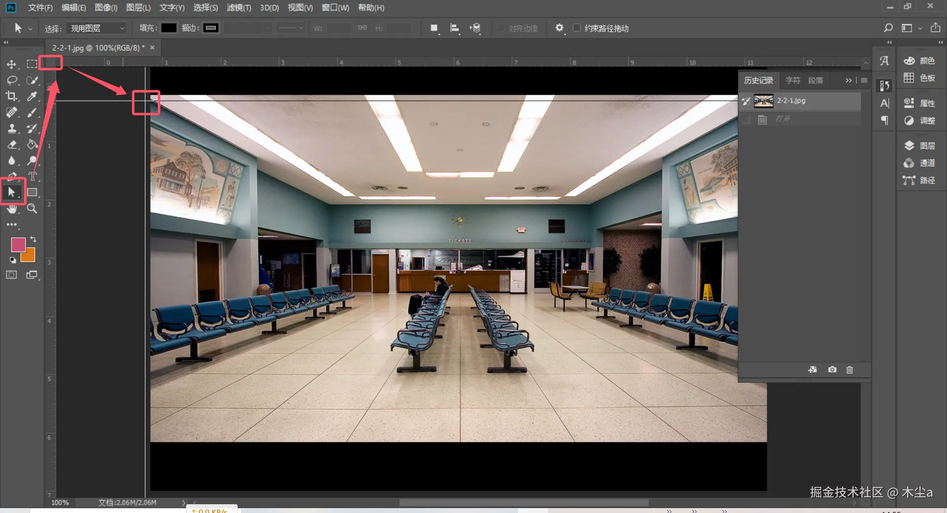Reset to default foreground and background colors
The width and height of the screenshot is (947, 513).
point(13,260)
